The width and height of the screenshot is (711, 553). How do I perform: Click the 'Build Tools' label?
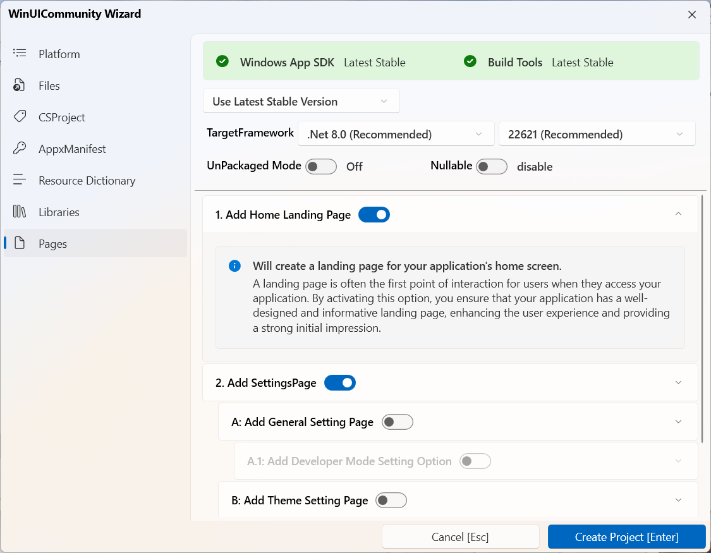pyautogui.click(x=515, y=62)
